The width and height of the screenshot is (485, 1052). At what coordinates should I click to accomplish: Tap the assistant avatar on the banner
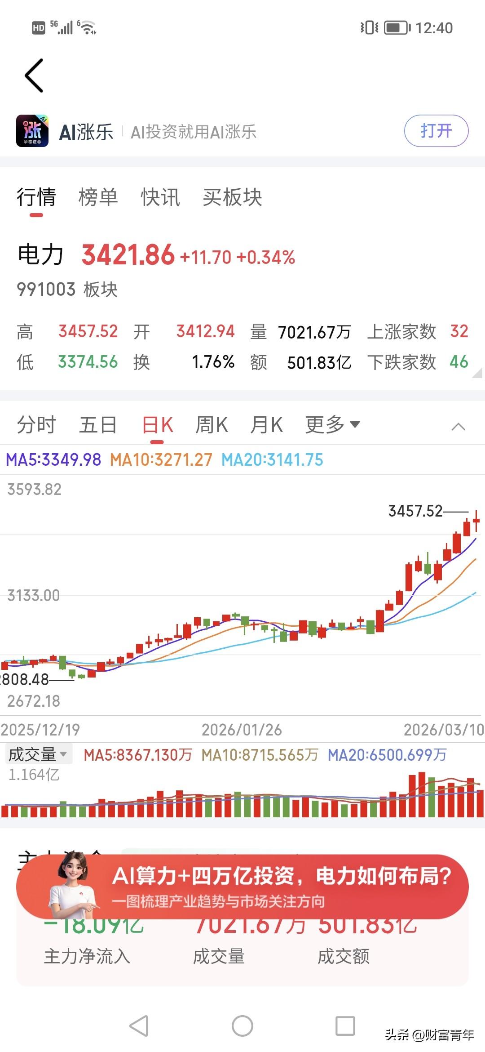click(73, 885)
